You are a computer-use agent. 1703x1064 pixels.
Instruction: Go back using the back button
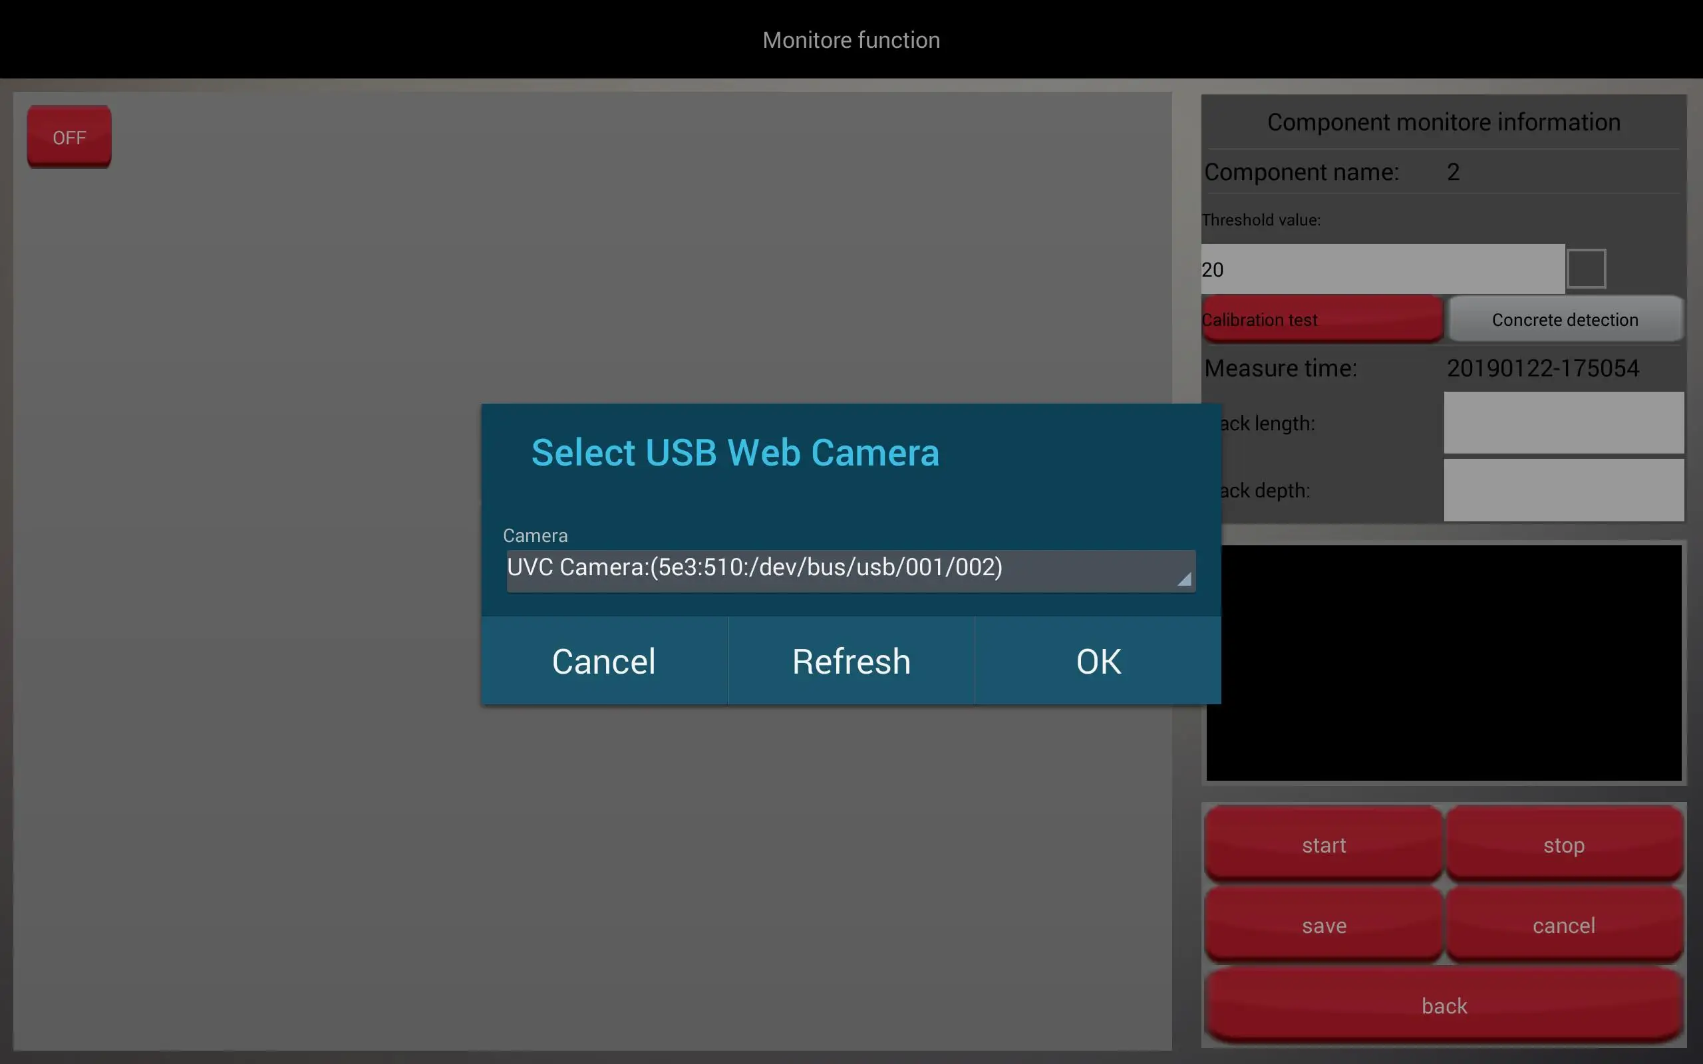[x=1444, y=1005]
